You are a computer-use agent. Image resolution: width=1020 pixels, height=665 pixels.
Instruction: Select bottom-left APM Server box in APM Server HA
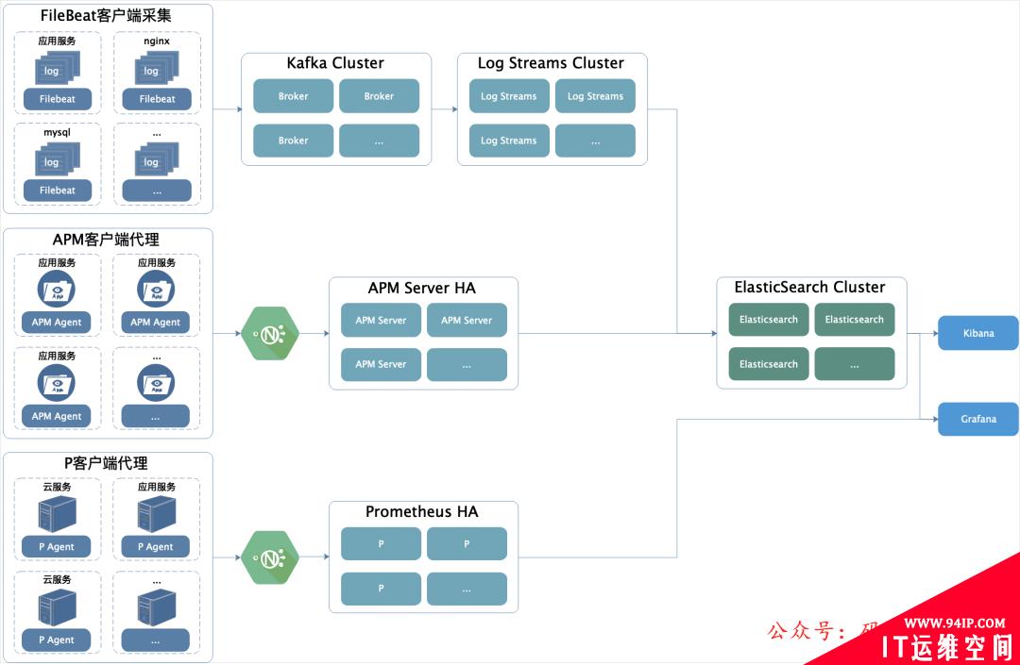(x=382, y=364)
